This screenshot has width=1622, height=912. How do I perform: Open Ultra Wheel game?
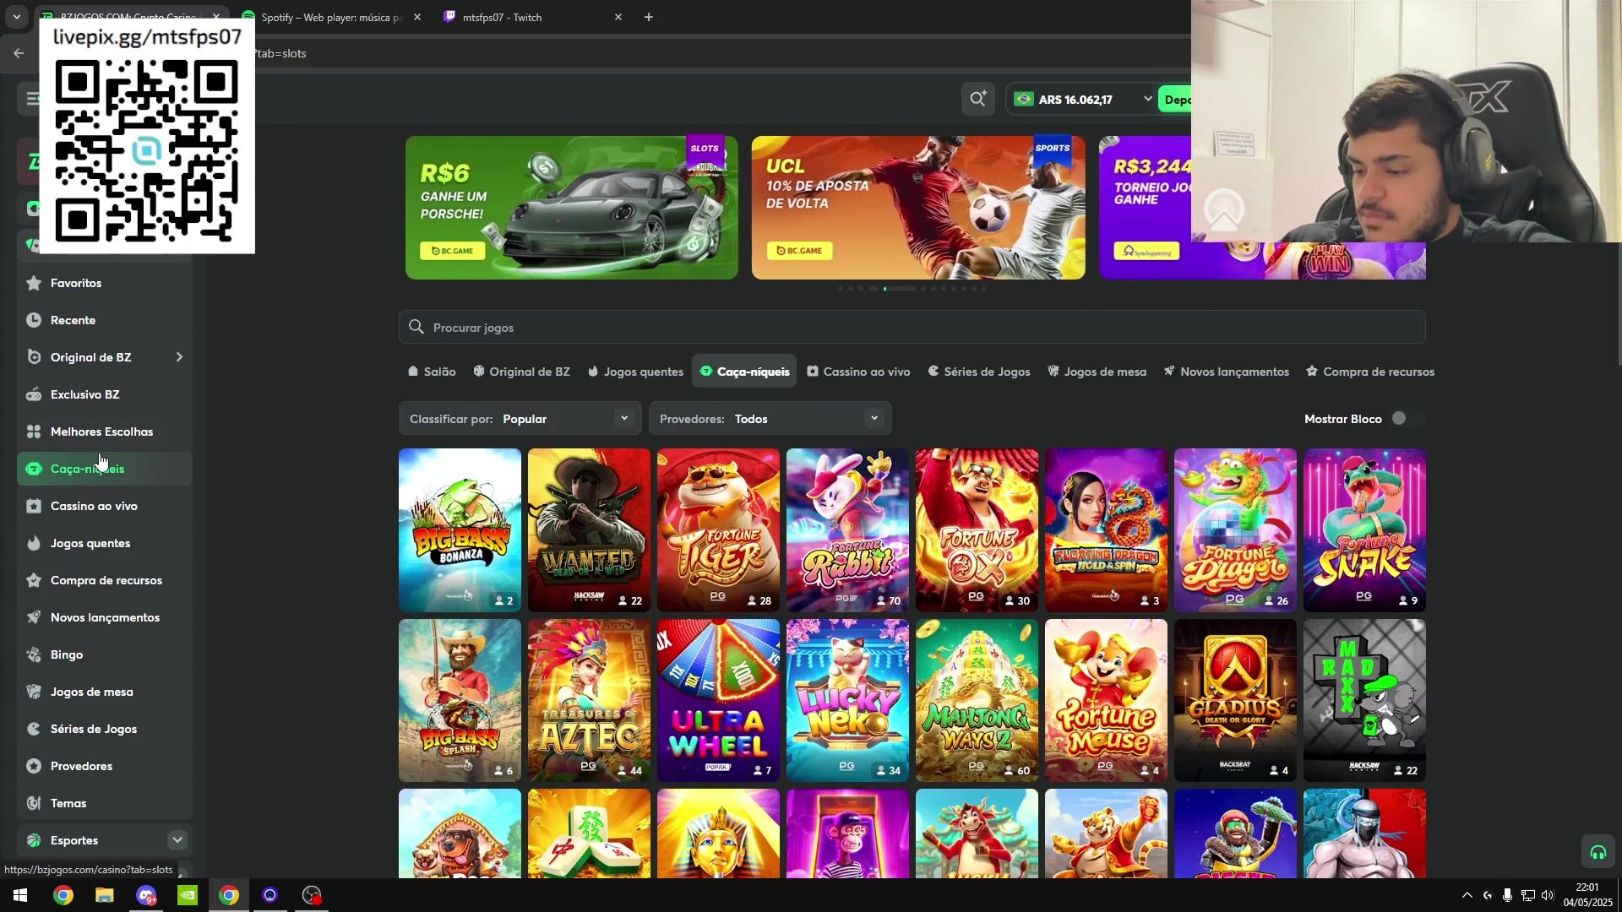pos(718,700)
